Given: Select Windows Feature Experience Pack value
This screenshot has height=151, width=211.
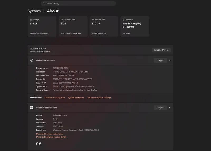Looking at the screenshot, I should (x=76, y=130).
